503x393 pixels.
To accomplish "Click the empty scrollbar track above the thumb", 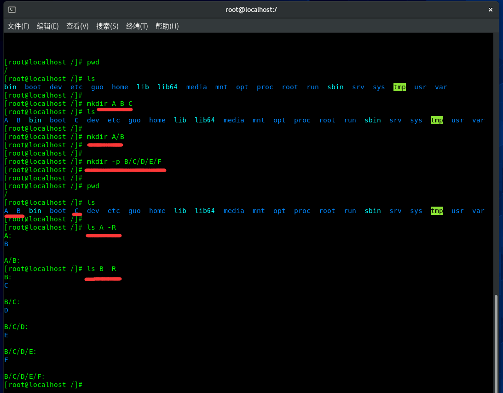I will click(x=496, y=161).
